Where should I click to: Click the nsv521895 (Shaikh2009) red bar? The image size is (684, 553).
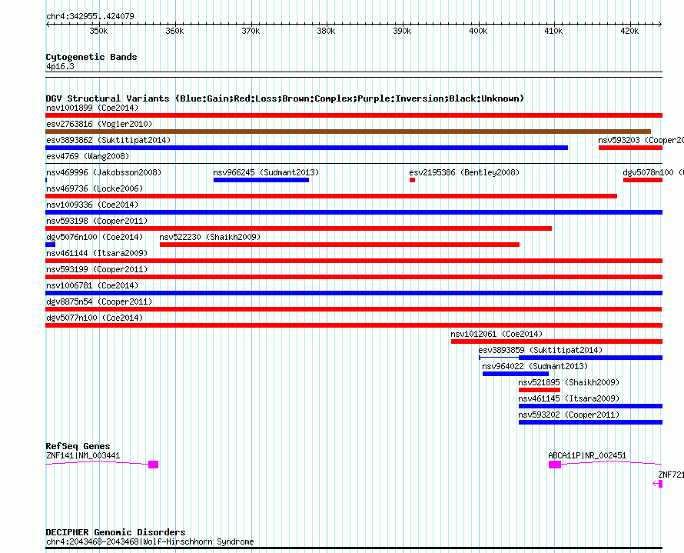point(540,390)
